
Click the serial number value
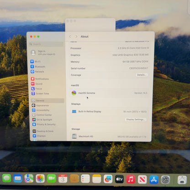pyautogui.click(x=138, y=68)
